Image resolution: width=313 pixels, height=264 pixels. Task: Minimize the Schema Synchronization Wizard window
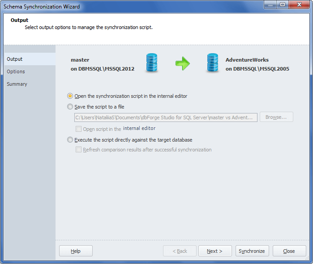pos(270,5)
